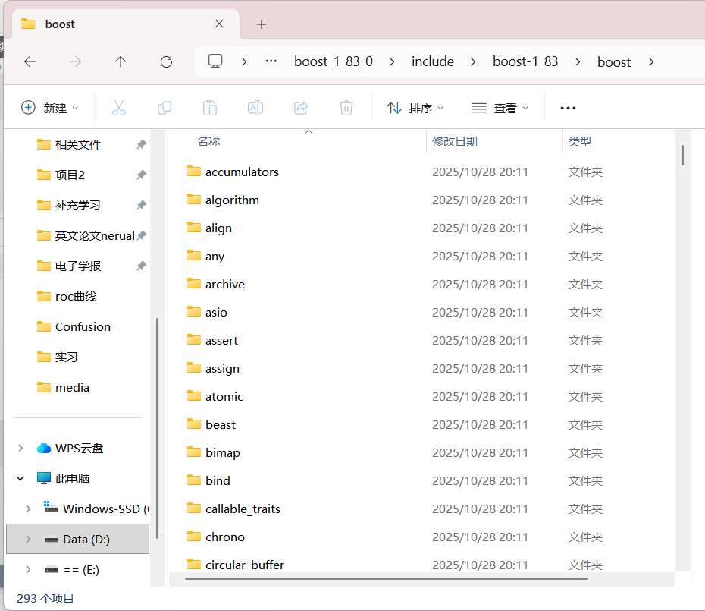Click the beast folder icon
705x611 pixels.
(194, 424)
